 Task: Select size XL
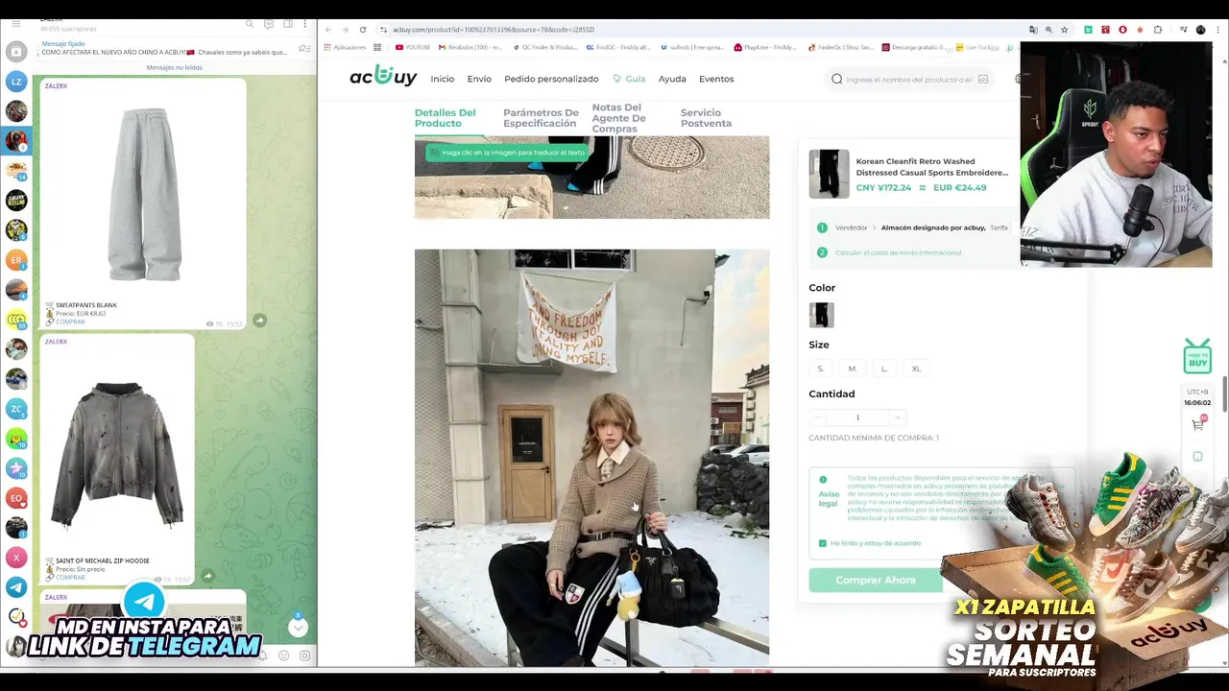pos(916,369)
